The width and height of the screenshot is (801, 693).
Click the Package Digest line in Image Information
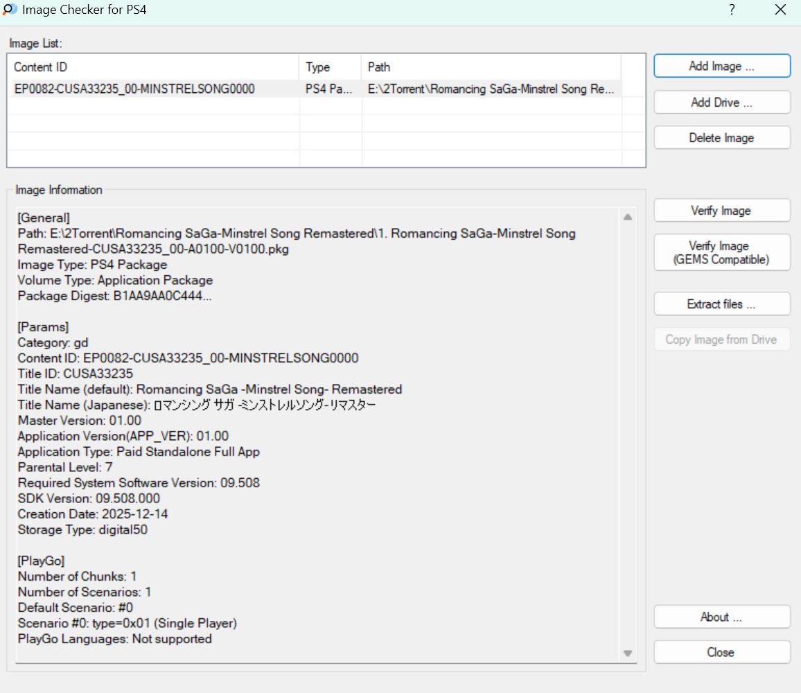point(115,296)
